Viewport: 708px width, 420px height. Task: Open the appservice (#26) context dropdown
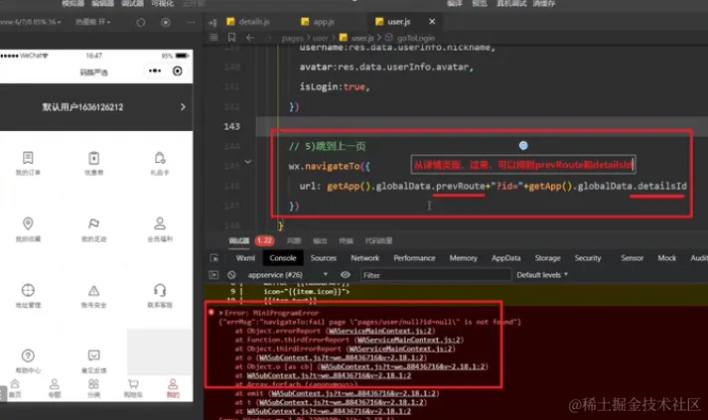click(287, 275)
